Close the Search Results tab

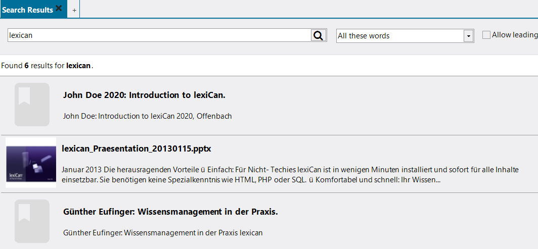coord(59,9)
